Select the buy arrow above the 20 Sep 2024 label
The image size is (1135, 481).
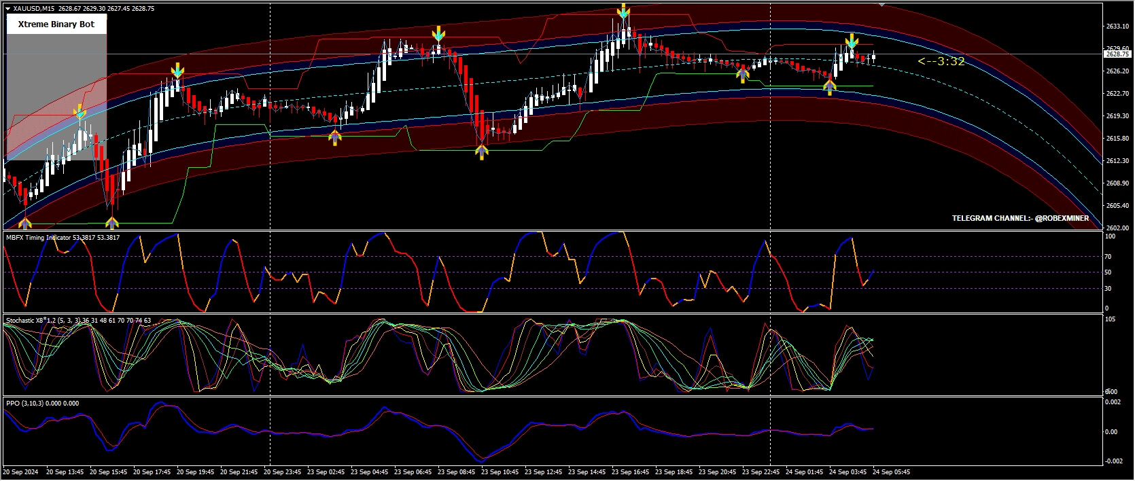tap(25, 222)
